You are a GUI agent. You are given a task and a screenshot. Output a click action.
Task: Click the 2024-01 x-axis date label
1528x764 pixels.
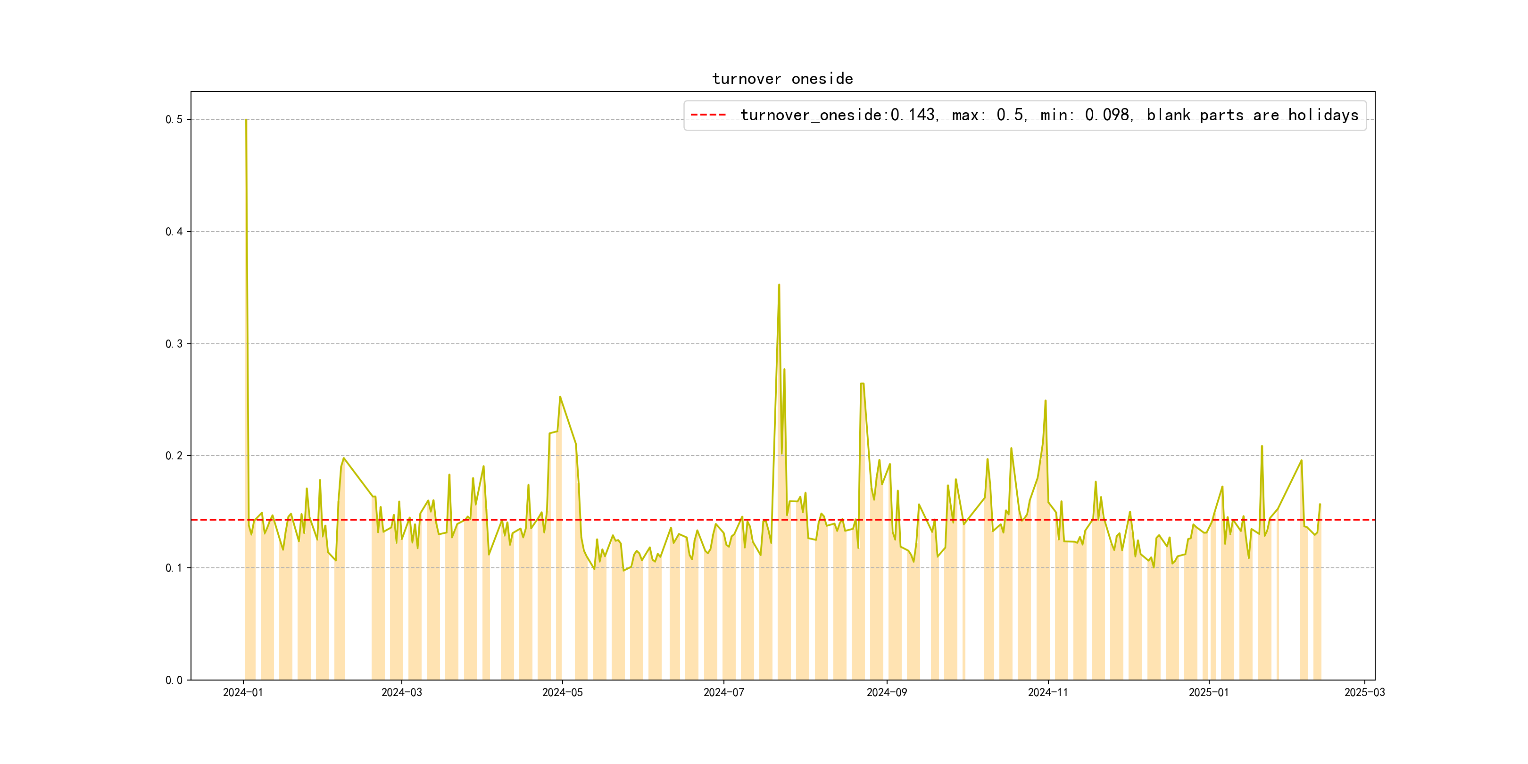coord(242,693)
